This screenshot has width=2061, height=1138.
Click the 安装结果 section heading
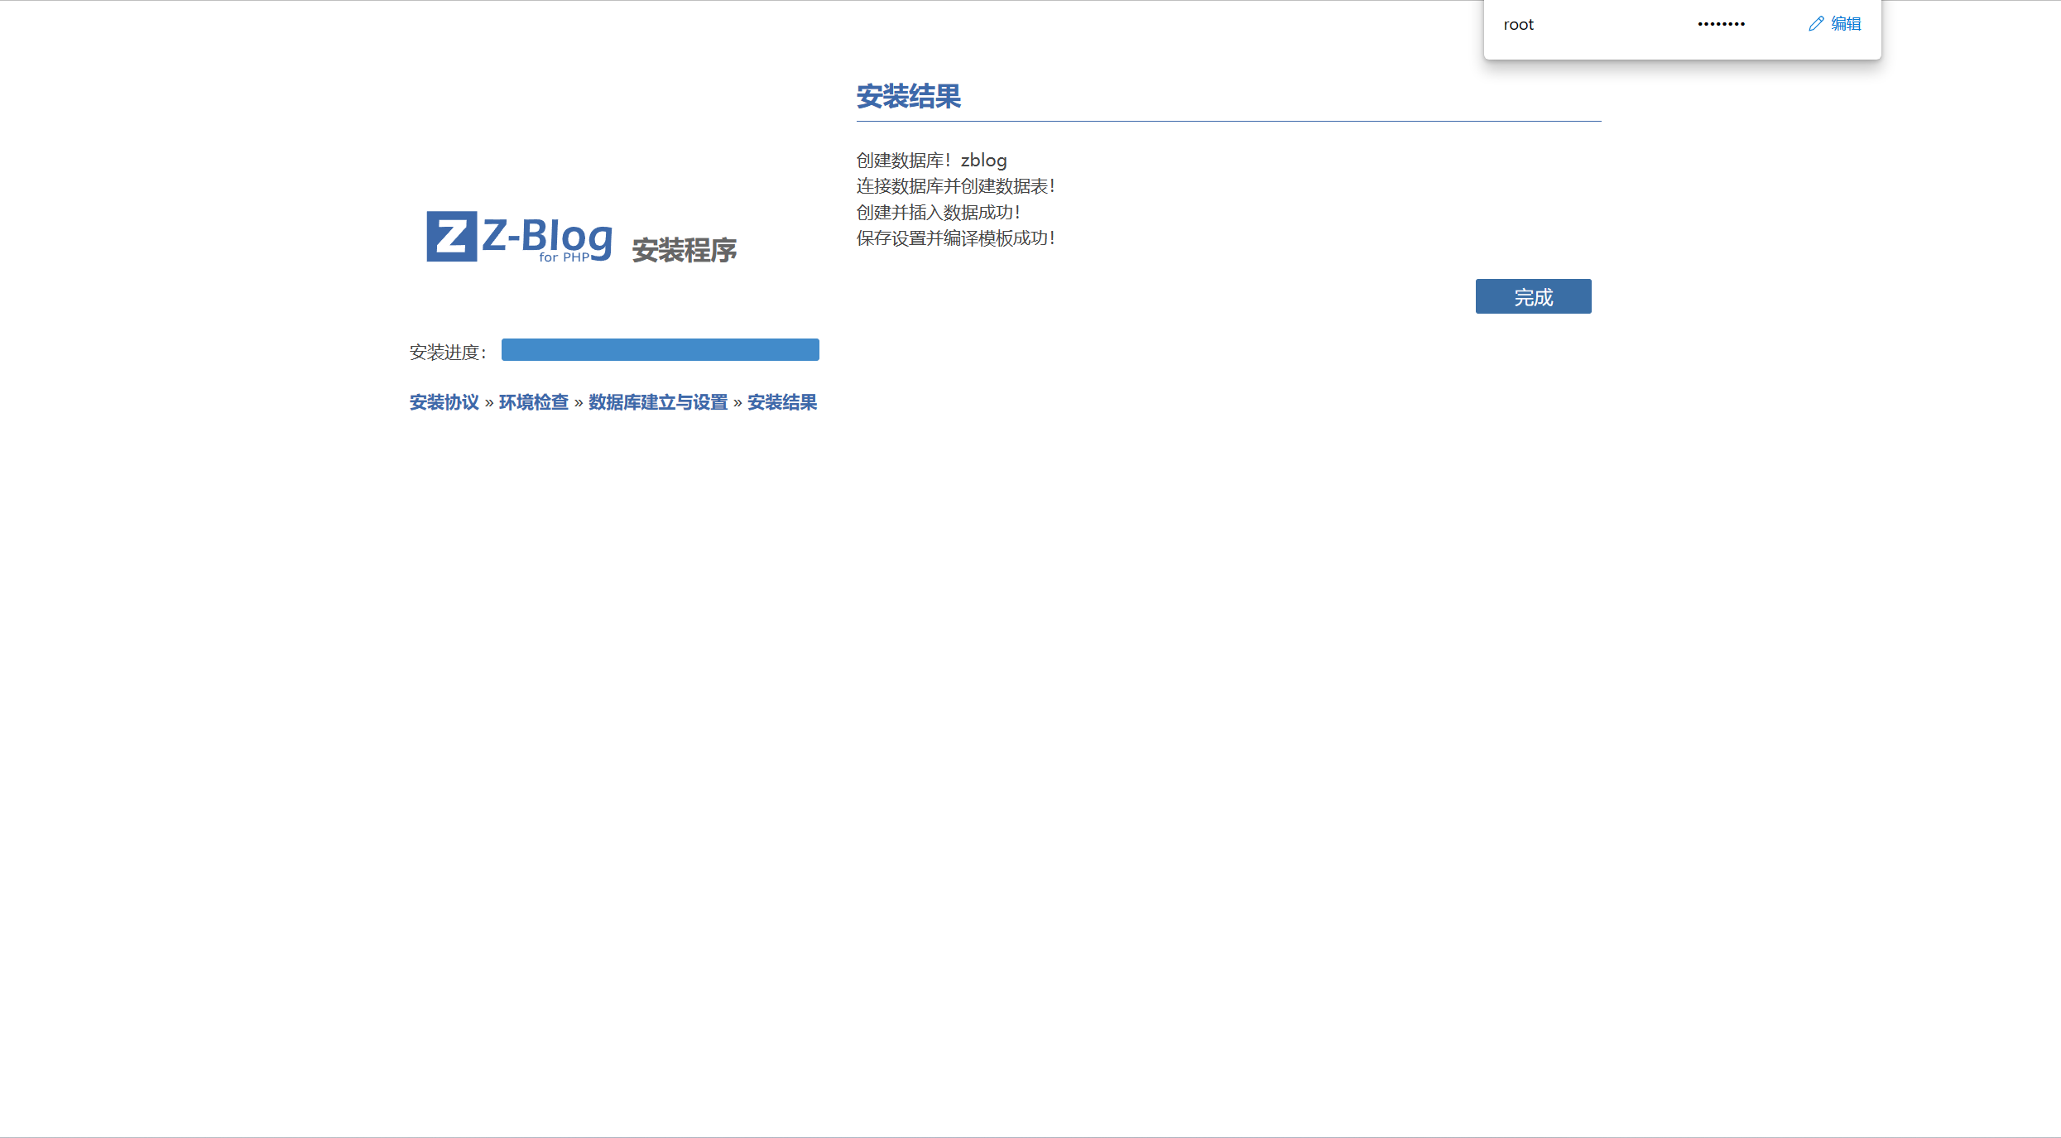[908, 97]
